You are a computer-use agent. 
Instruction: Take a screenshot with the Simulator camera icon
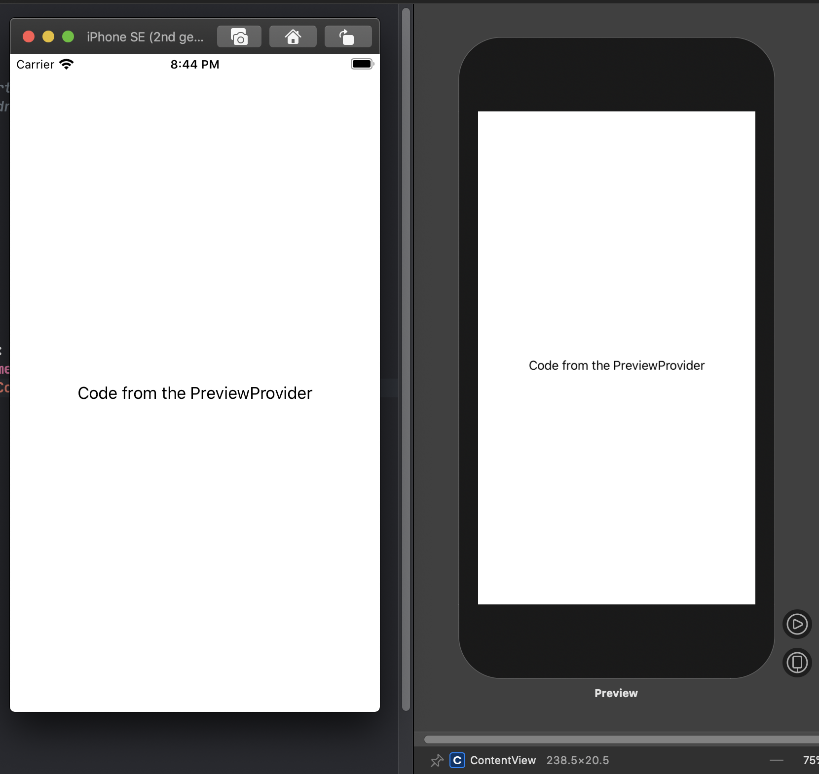point(239,36)
